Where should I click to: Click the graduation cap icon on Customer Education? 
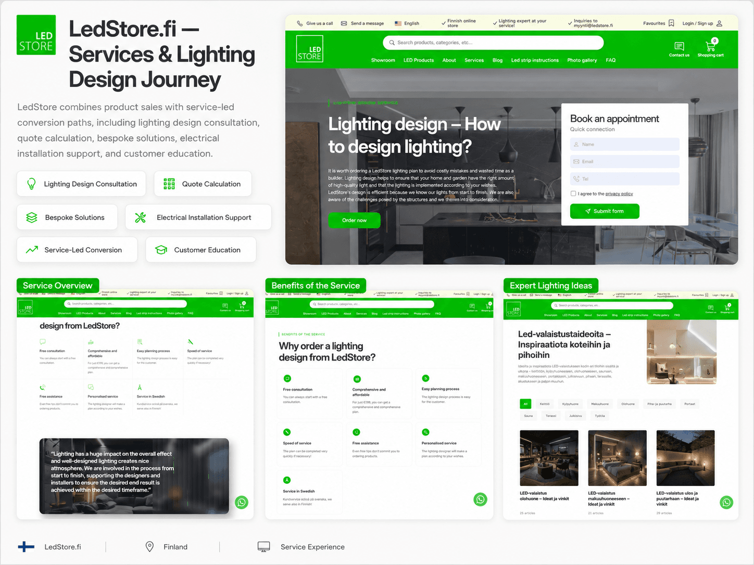pyautogui.click(x=161, y=250)
